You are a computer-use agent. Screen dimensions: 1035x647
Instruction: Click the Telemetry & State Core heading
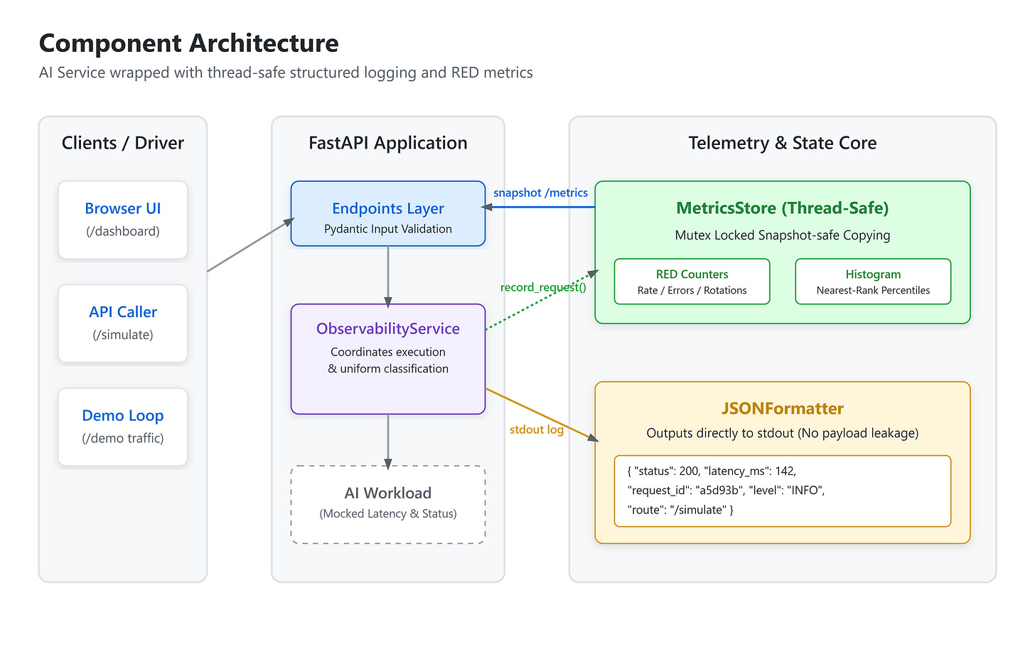click(783, 143)
